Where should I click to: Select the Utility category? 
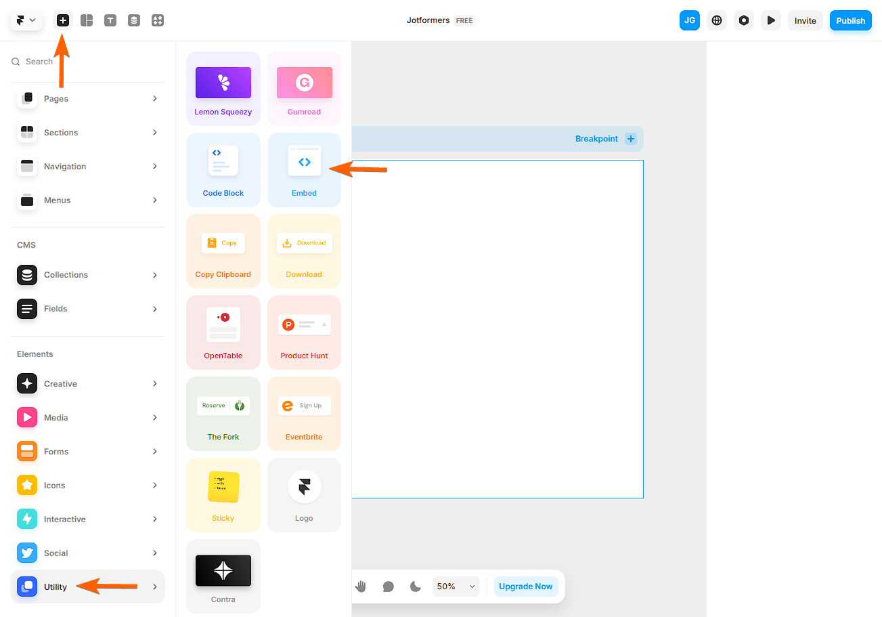[x=87, y=587]
